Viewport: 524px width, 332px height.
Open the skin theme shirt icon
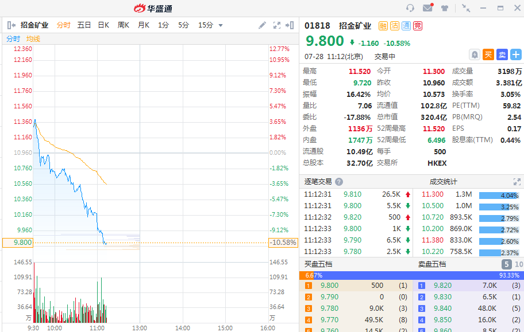[445, 8]
